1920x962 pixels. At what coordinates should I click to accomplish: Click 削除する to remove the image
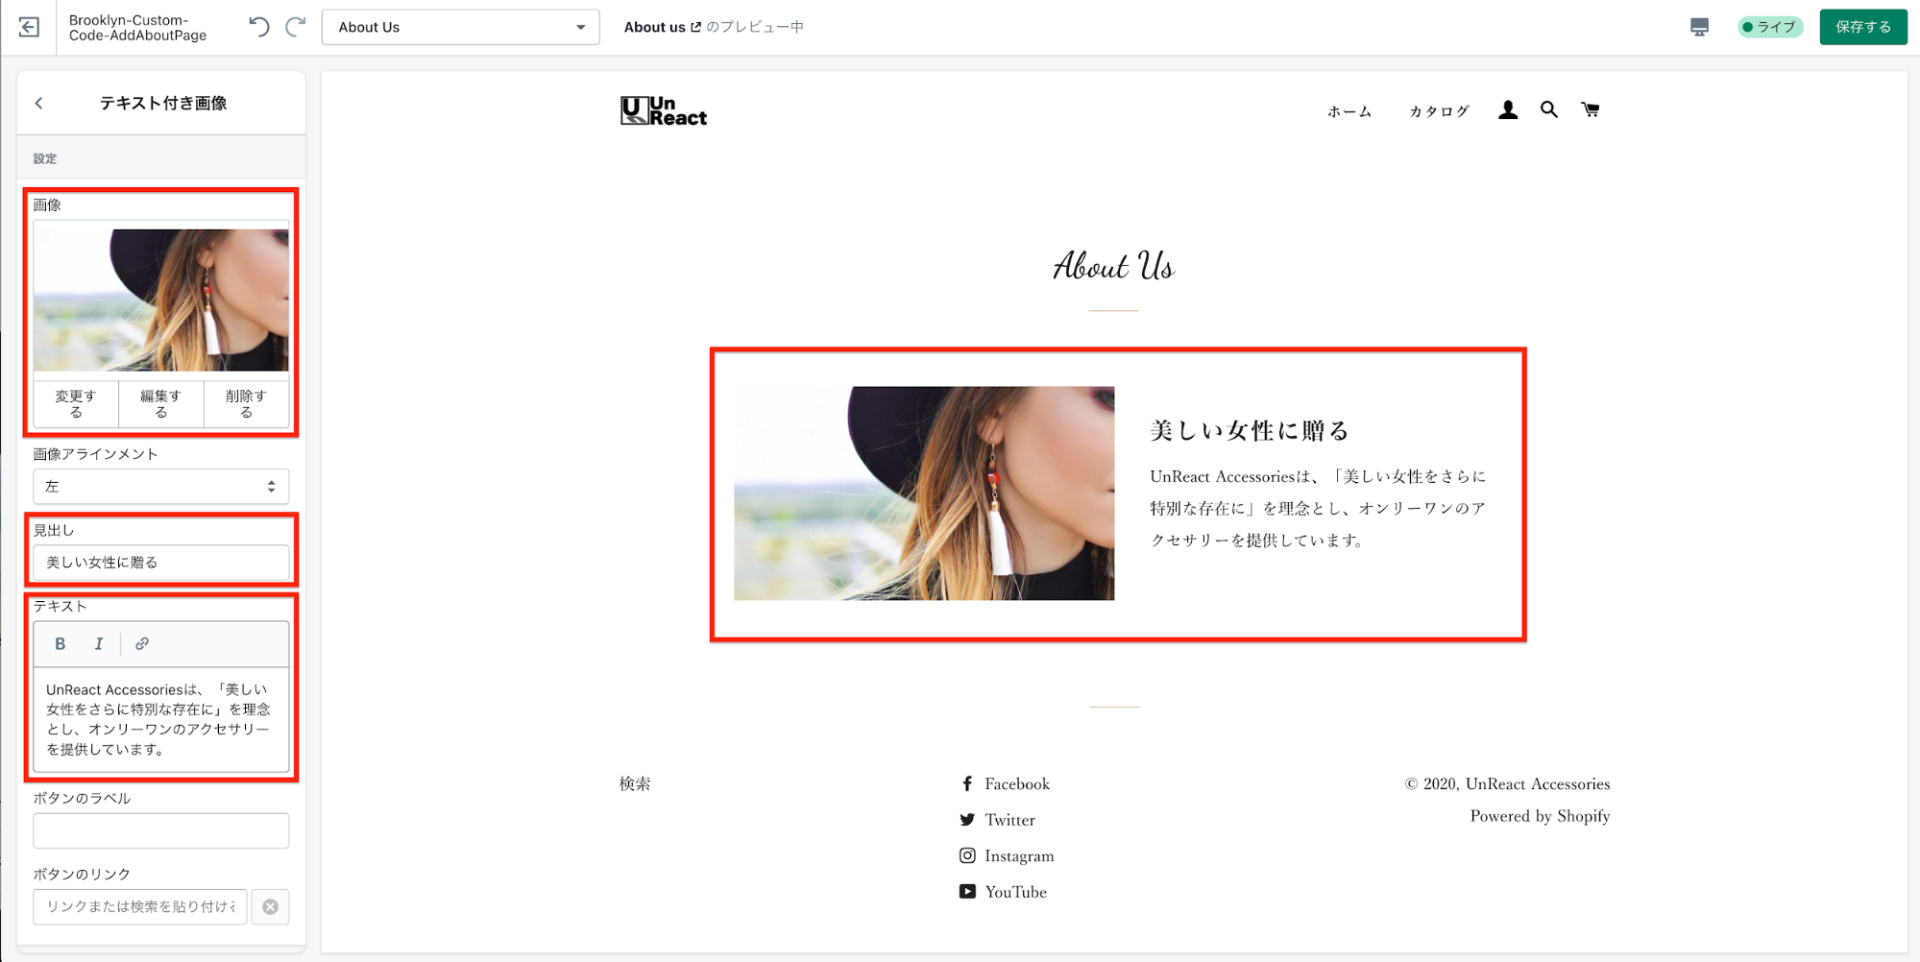pyautogui.click(x=246, y=403)
